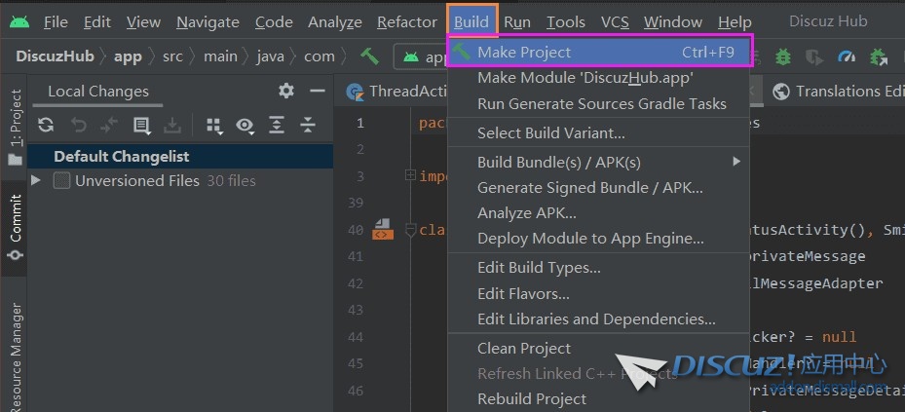This screenshot has height=412, width=905.
Task: Click the app breadcrumb in navigation bar
Action: [x=128, y=56]
